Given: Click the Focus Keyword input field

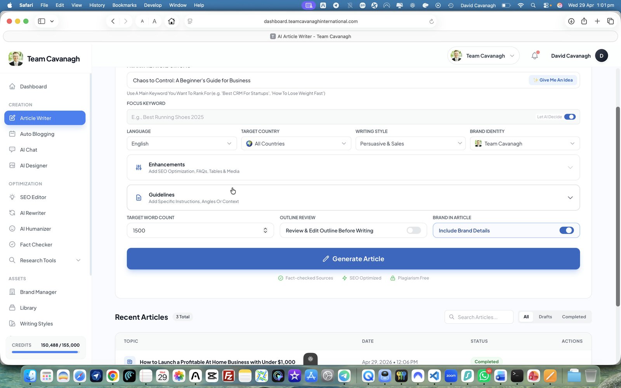Looking at the screenshot, I should point(332,117).
